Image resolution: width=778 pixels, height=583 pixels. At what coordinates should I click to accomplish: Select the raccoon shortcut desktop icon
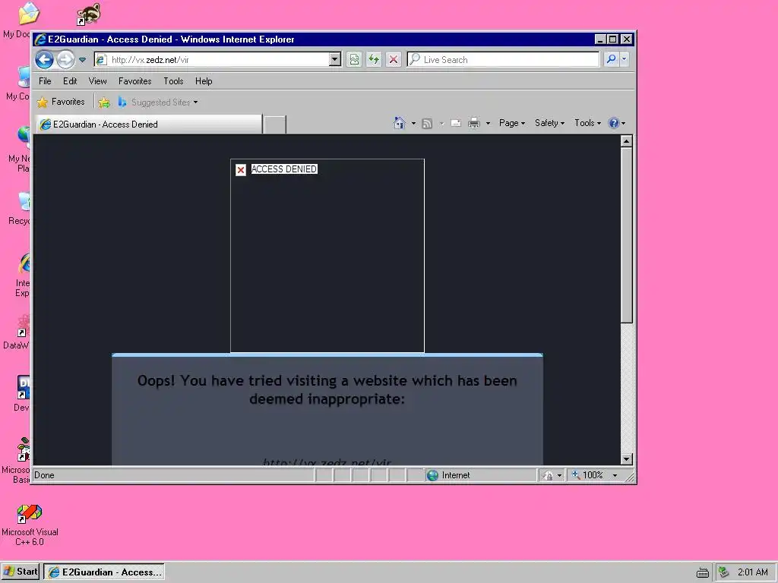(89, 14)
